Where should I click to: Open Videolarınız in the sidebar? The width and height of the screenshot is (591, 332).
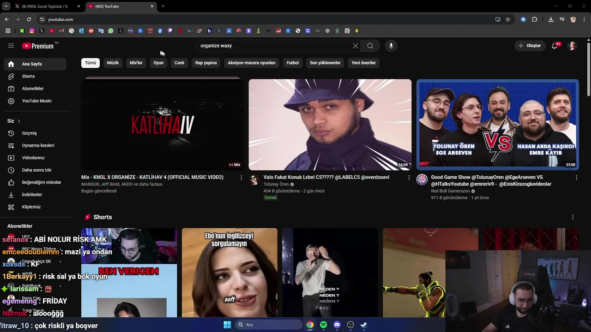pos(35,158)
